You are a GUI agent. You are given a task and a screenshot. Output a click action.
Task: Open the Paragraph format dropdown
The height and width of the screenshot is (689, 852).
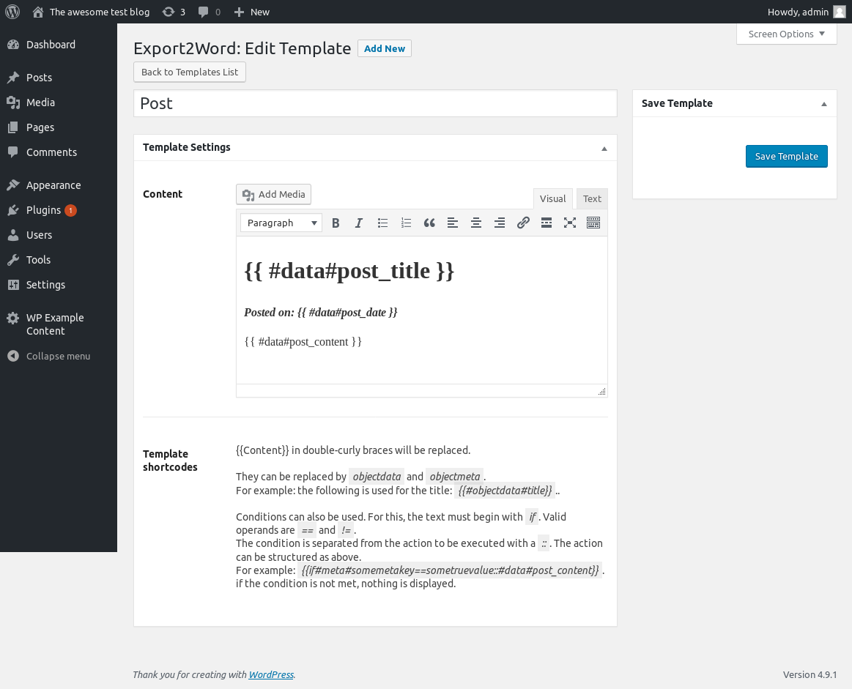[x=281, y=223]
